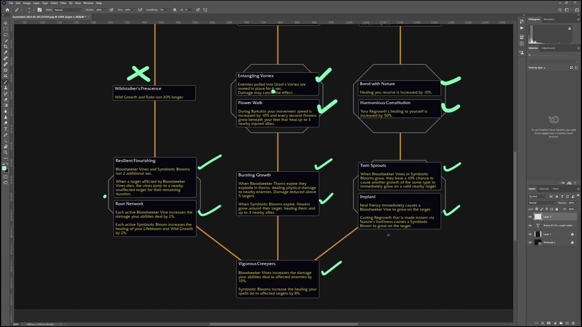Open the Info panel icon
The height and width of the screenshot is (327, 582).
pyautogui.click(x=522, y=44)
